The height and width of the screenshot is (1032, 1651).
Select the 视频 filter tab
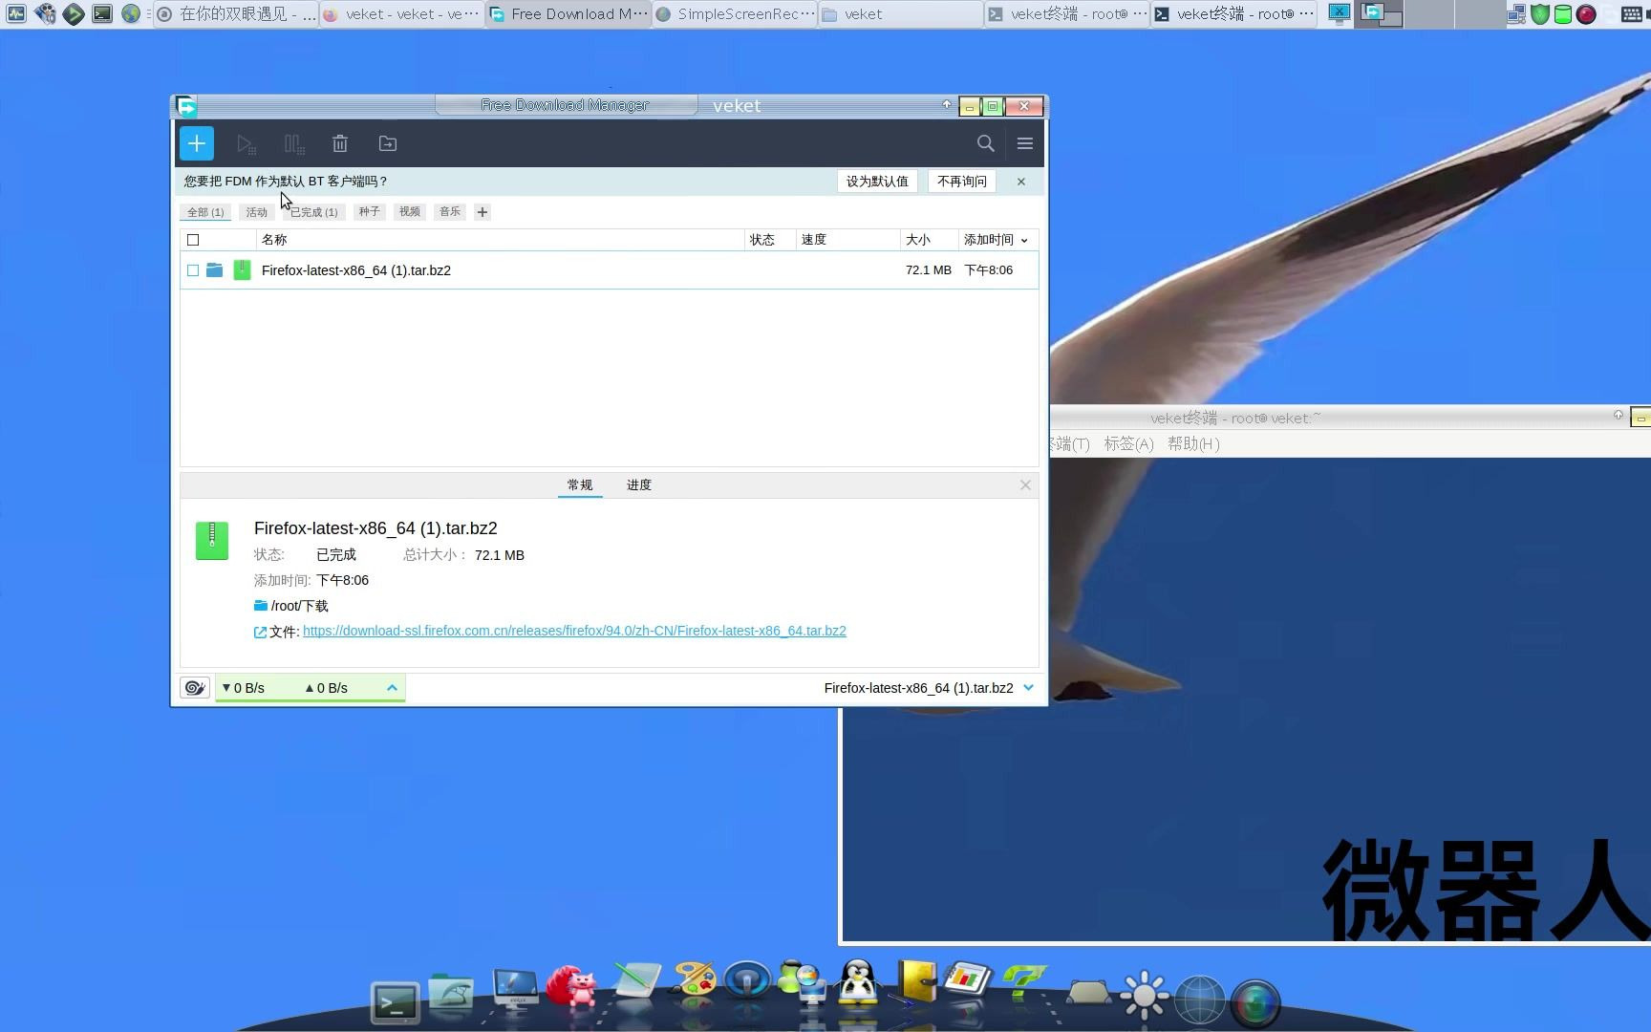410,212
